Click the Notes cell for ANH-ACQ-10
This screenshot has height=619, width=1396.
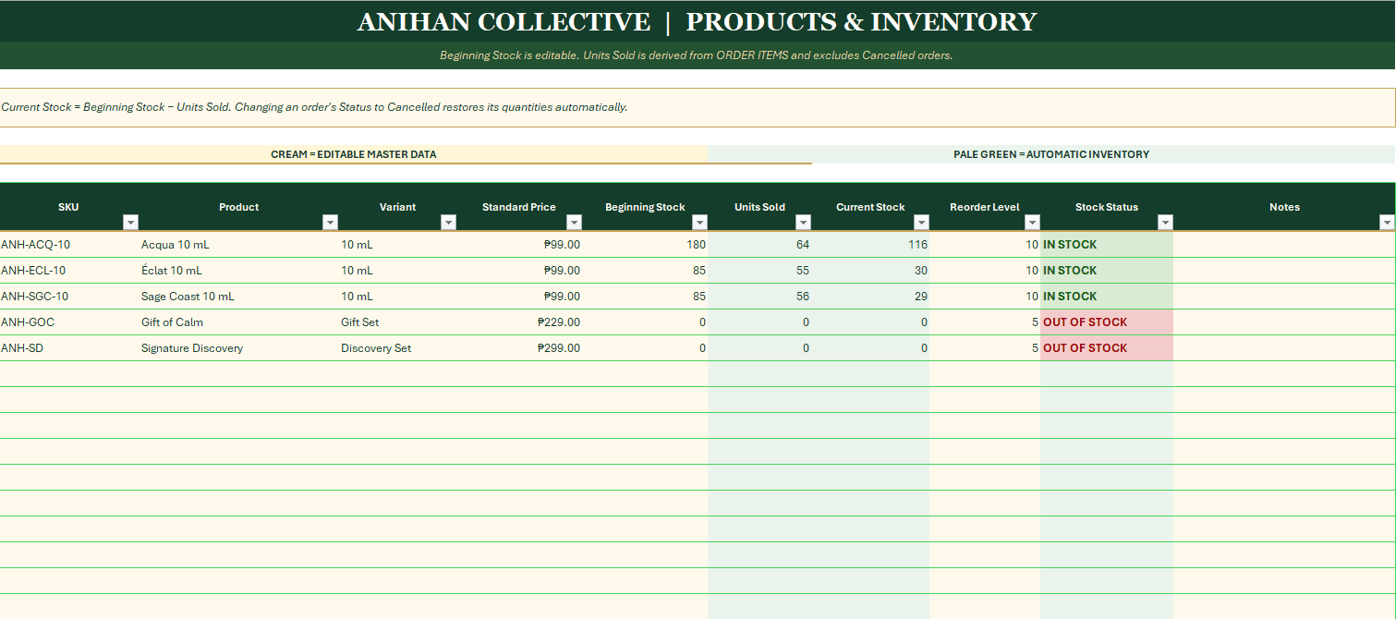(1284, 245)
